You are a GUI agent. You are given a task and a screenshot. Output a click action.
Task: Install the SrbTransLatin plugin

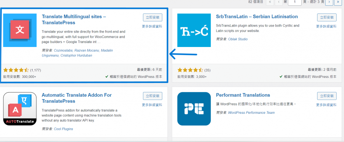[x=327, y=17]
